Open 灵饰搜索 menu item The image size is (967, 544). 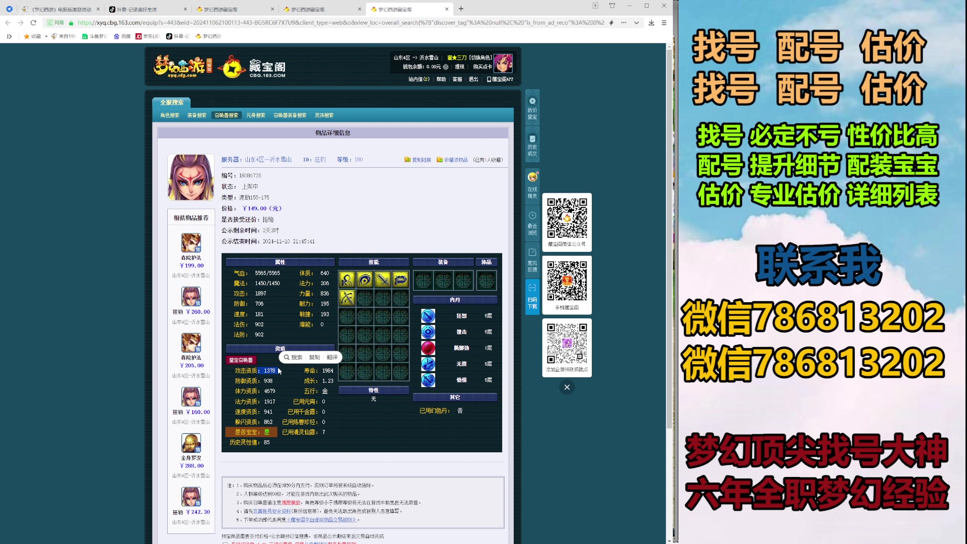point(324,115)
